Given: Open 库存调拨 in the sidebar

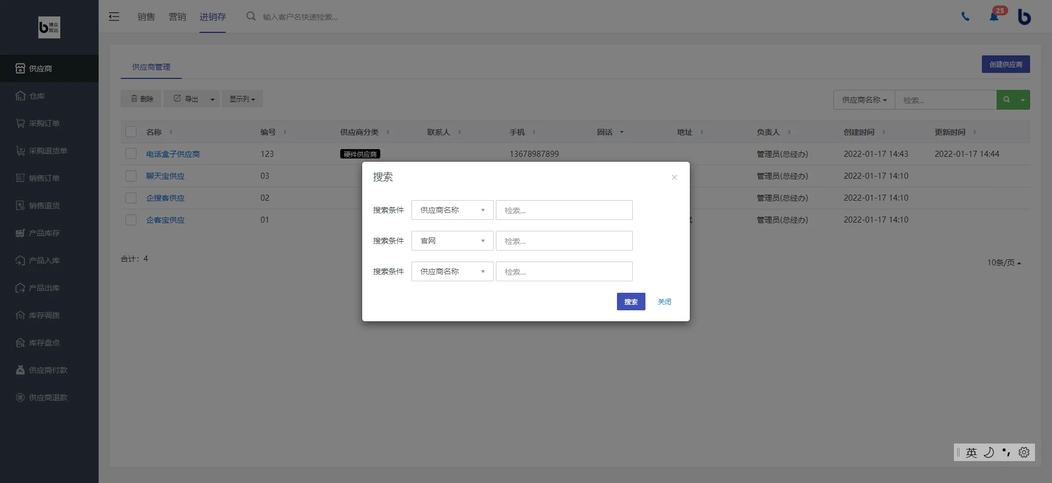Looking at the screenshot, I should coord(49,315).
